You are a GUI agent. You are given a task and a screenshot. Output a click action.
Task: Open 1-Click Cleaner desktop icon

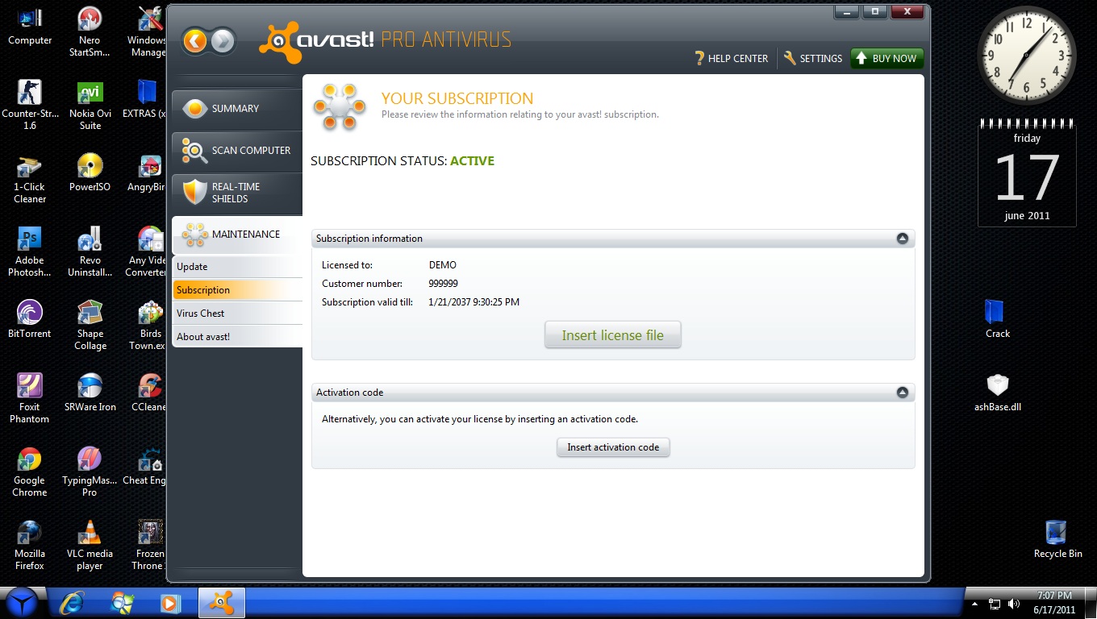30,178
